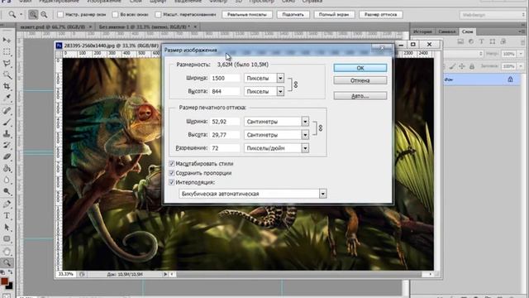Click Zoom In mode in options bar
Screen dimensions: 529x298
click(33, 15)
